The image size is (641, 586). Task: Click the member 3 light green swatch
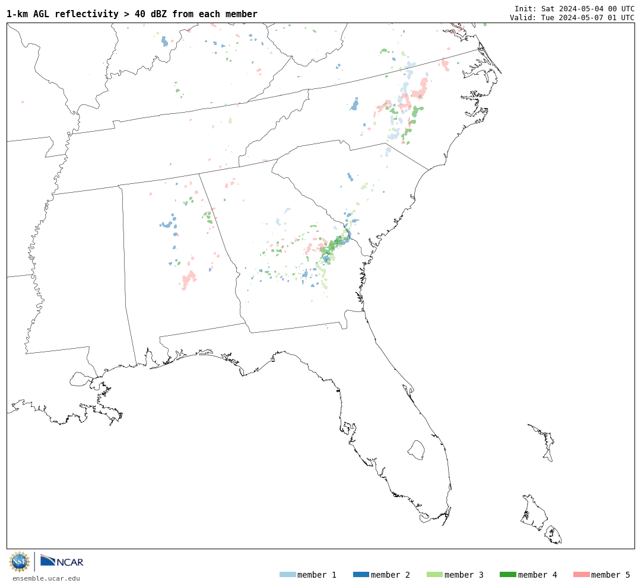[434, 575]
